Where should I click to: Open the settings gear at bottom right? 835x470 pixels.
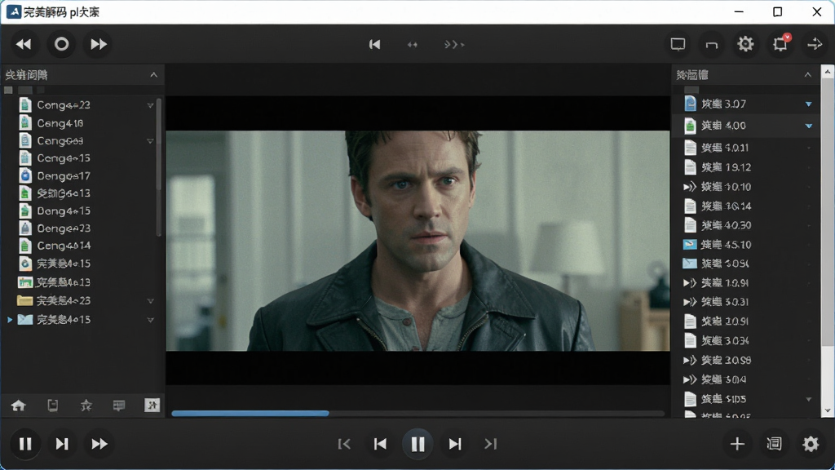[811, 444]
